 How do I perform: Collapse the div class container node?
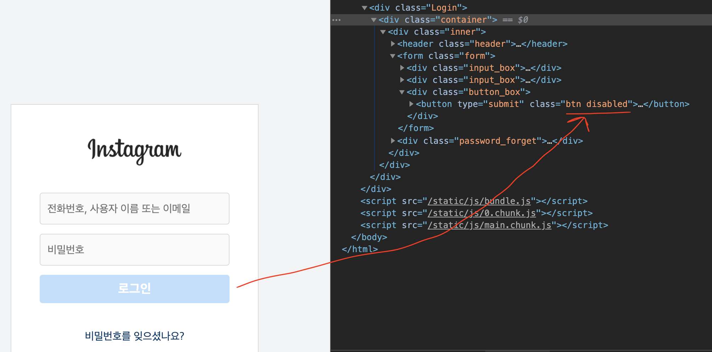click(373, 20)
